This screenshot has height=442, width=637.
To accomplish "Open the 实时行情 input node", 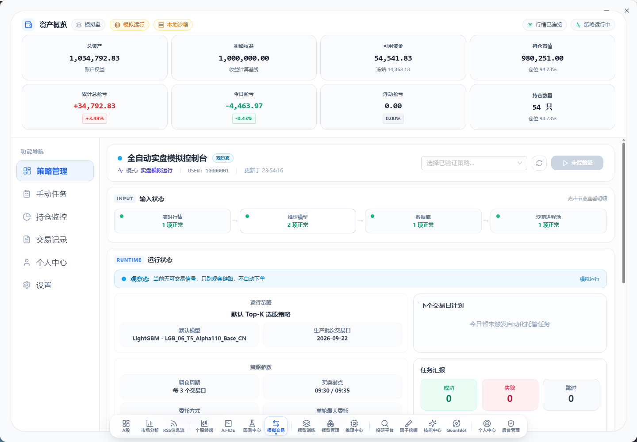I will (173, 221).
